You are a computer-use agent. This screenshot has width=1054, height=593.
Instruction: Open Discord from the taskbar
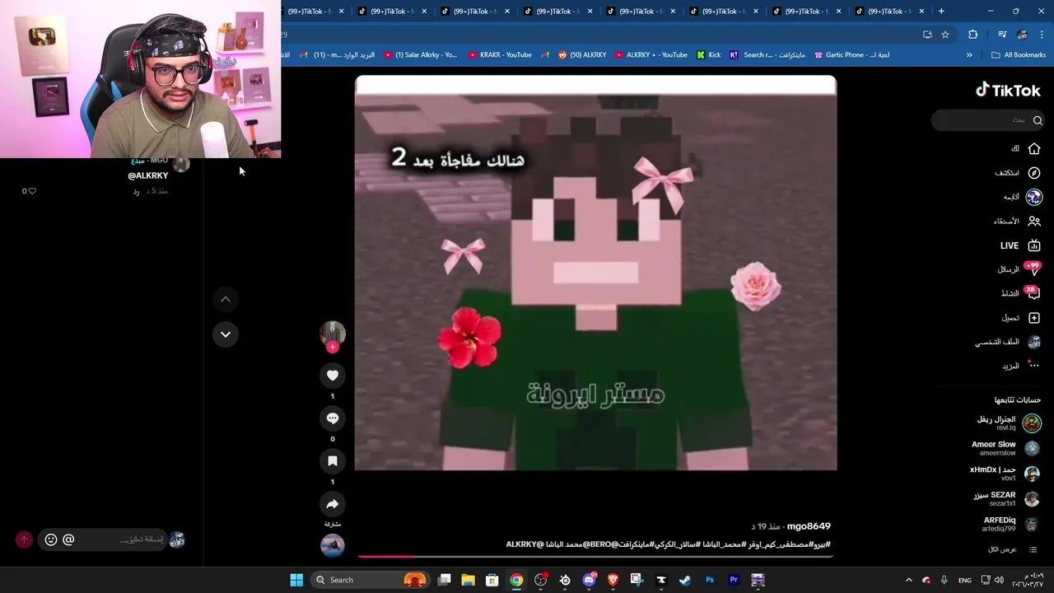point(589,580)
